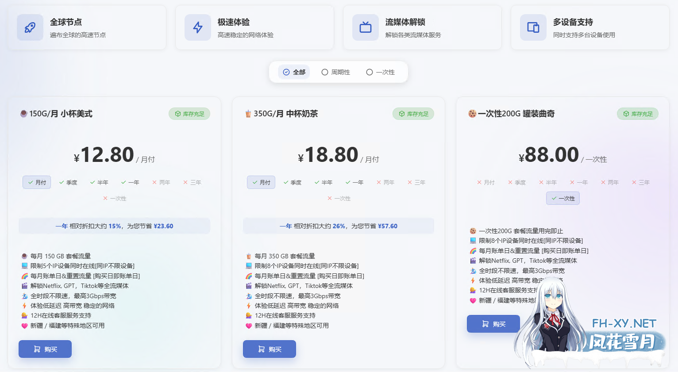Select the 全部 filter option

(x=294, y=72)
